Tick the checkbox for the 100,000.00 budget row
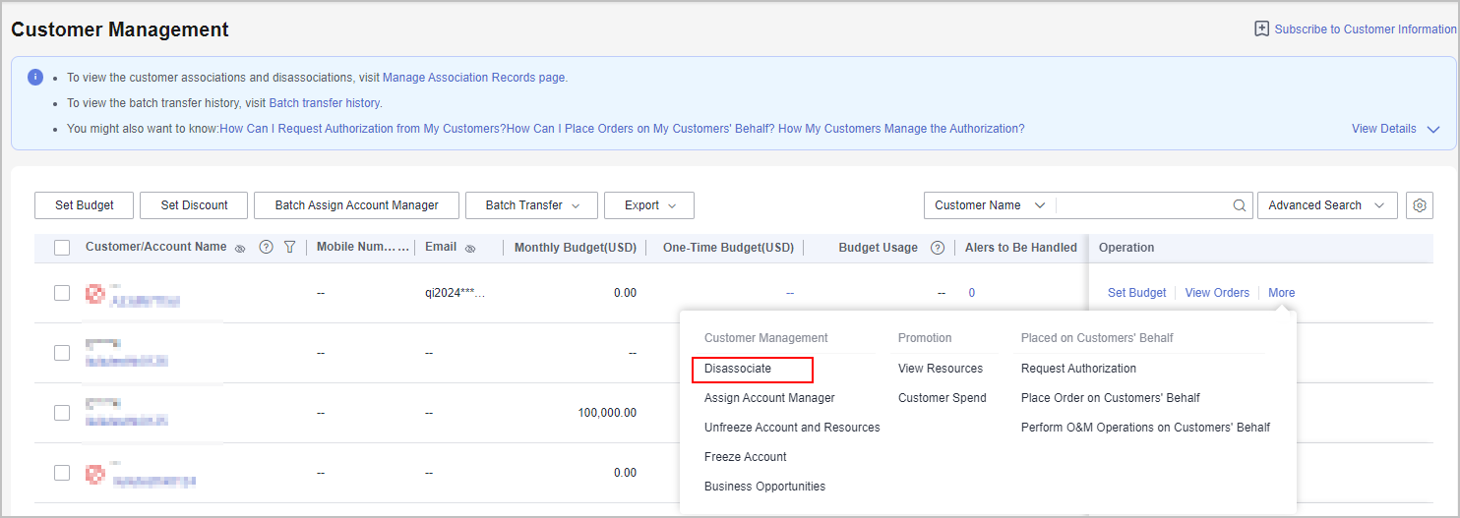 [x=62, y=413]
